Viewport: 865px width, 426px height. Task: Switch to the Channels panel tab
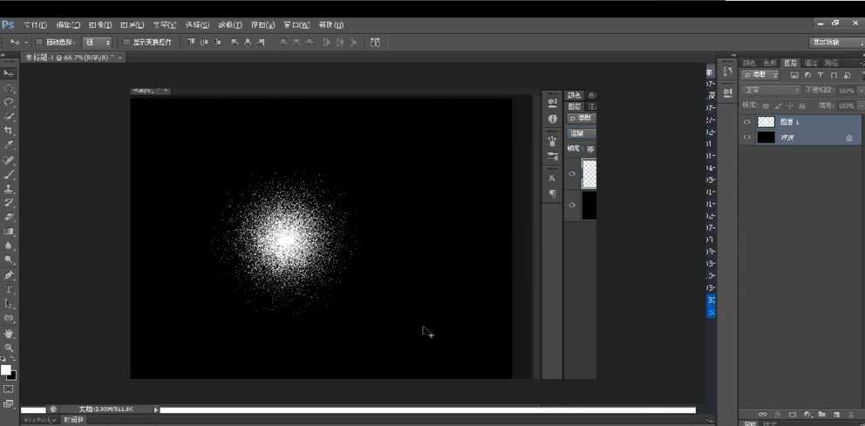pos(811,63)
